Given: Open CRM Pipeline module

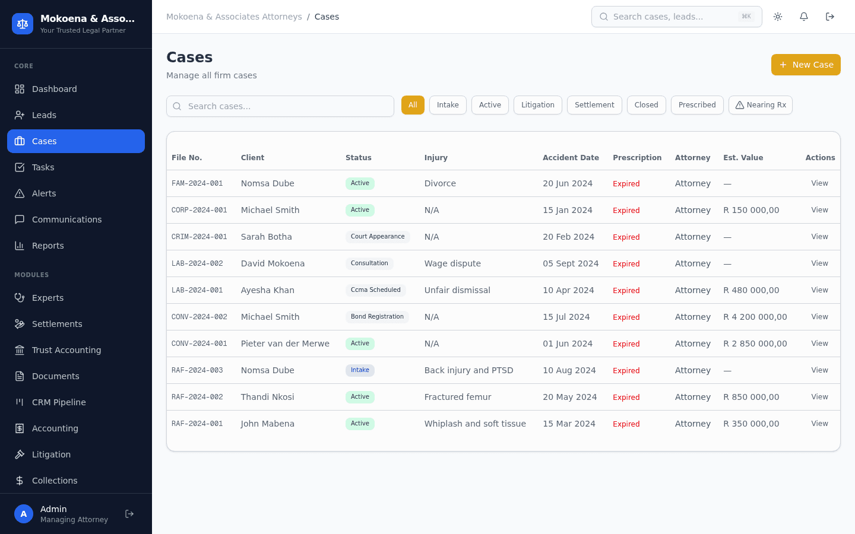Looking at the screenshot, I should coord(76,402).
